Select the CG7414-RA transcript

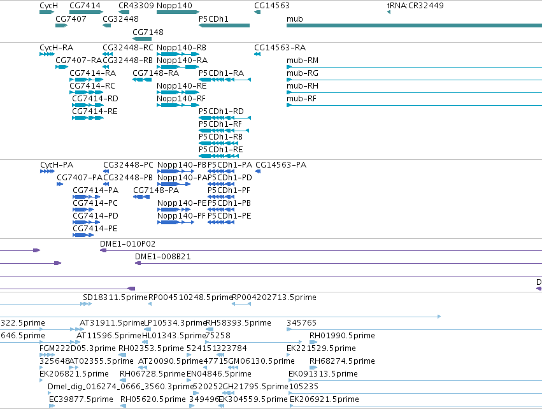[x=87, y=80]
